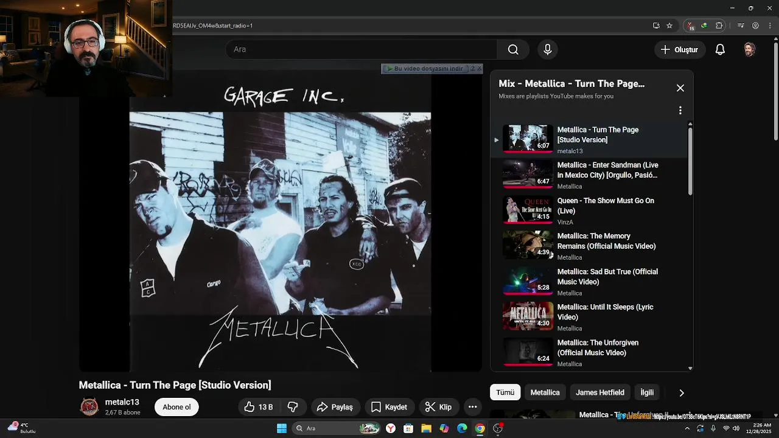Play Metallica: The Unforgiven video
Viewport: 779px width, 438px height.
coord(589,353)
